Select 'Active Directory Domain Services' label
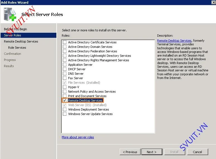216x159 pixels. [x=90, y=47]
